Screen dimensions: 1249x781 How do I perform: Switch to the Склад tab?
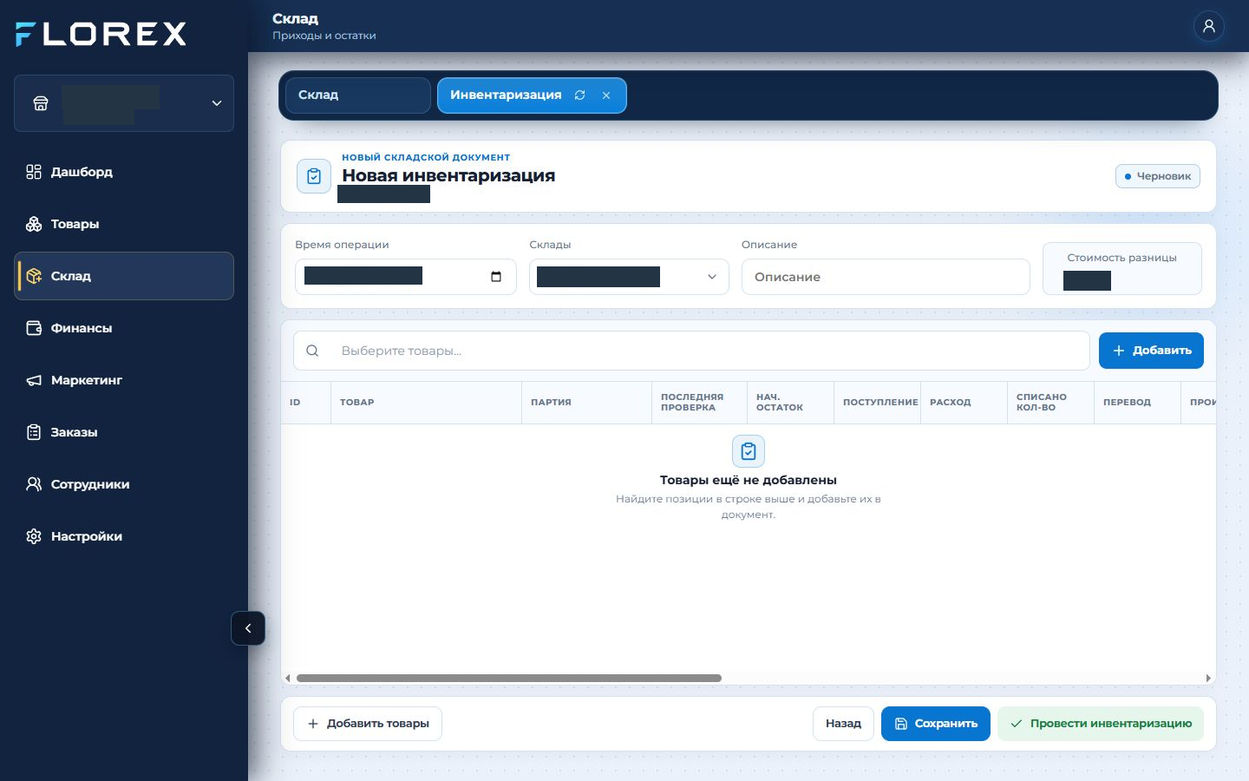[x=358, y=95]
